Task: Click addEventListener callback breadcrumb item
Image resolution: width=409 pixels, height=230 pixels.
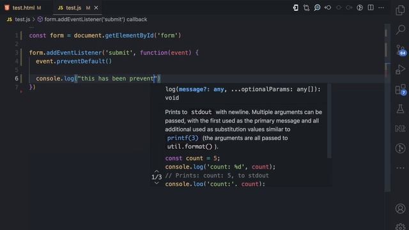Action: coord(92,19)
